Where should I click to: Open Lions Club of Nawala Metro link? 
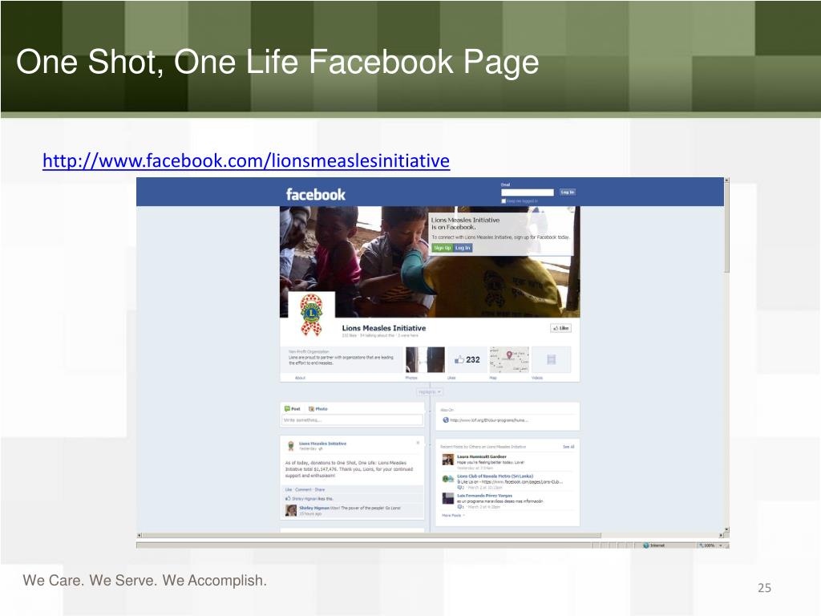pos(495,476)
